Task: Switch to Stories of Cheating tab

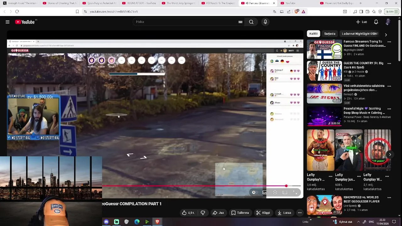Action: (x=60, y=3)
